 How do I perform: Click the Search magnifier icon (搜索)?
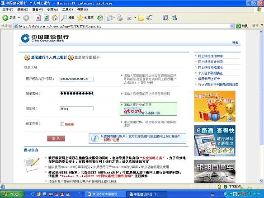[x=64, y=18]
